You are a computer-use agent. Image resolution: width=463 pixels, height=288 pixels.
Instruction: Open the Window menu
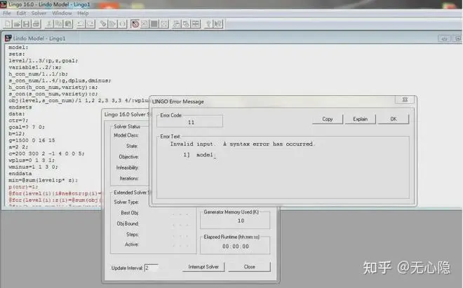tap(62, 13)
